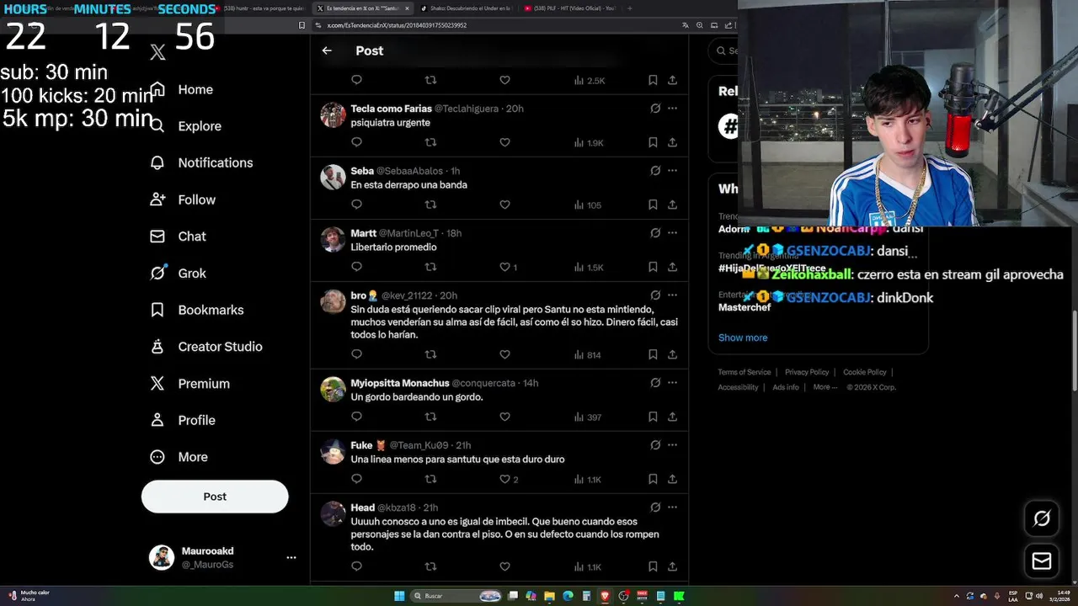Click the browser address bar URL
1078x606 pixels.
pyautogui.click(x=397, y=25)
